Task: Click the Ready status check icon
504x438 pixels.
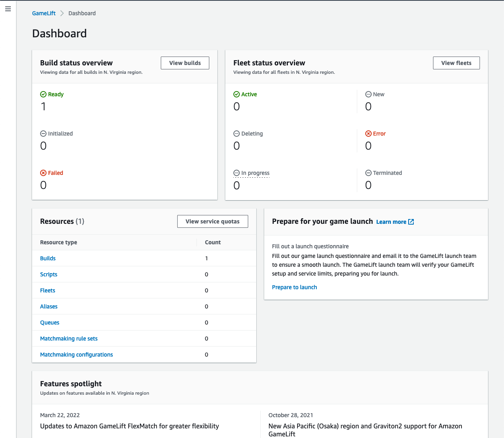Action: 43,94
